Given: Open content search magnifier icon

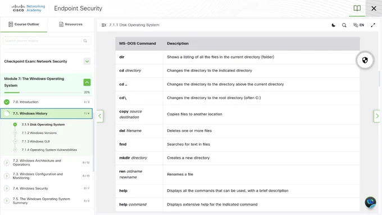Looking at the screenshot, I should tap(344, 25).
